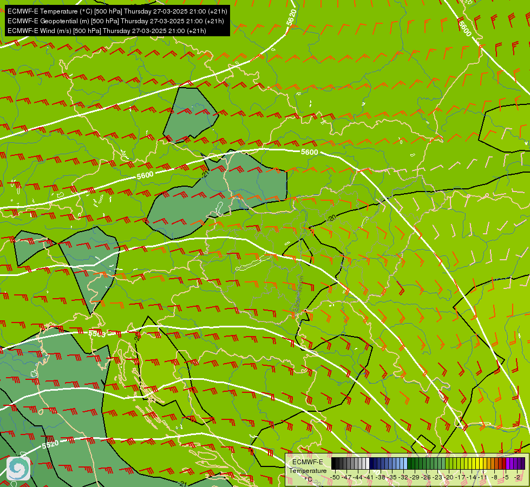Pick the black swatch at legend start

(333, 464)
